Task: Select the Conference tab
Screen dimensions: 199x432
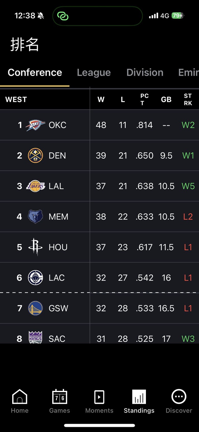Action: (x=35, y=73)
